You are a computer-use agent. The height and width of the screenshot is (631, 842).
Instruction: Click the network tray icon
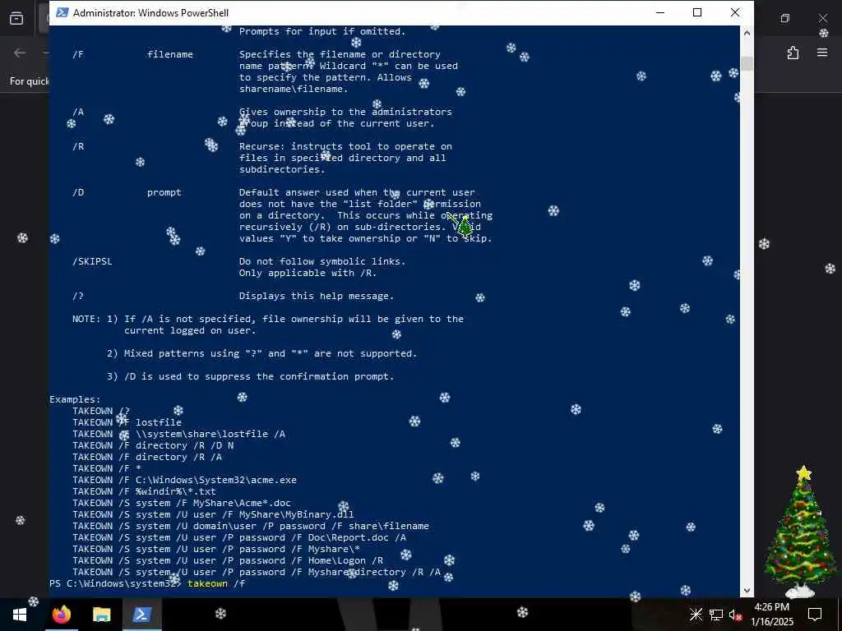tap(716, 615)
